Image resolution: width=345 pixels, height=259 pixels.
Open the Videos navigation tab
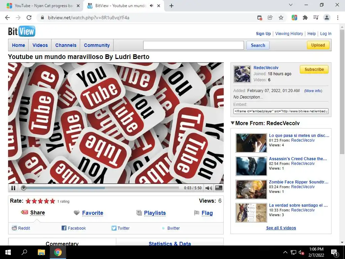[x=40, y=45]
